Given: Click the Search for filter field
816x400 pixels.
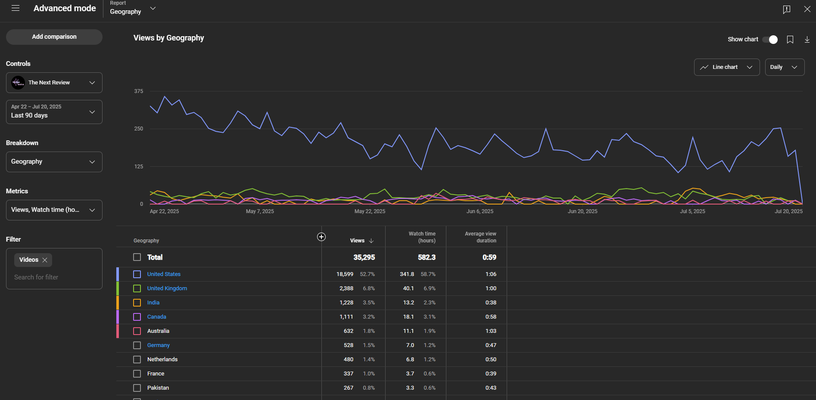Looking at the screenshot, I should click(54, 277).
